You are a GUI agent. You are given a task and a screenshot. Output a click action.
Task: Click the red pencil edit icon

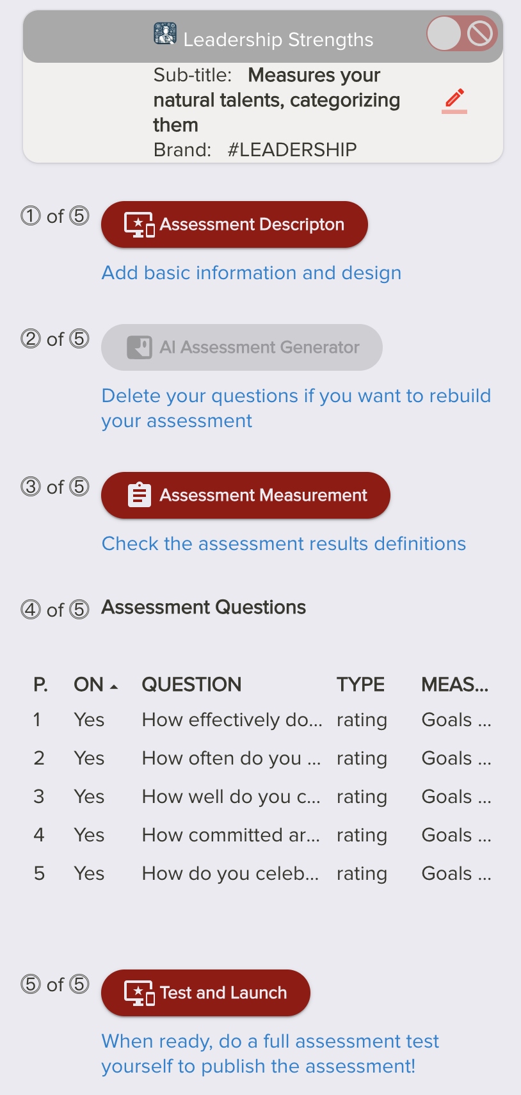(x=454, y=100)
